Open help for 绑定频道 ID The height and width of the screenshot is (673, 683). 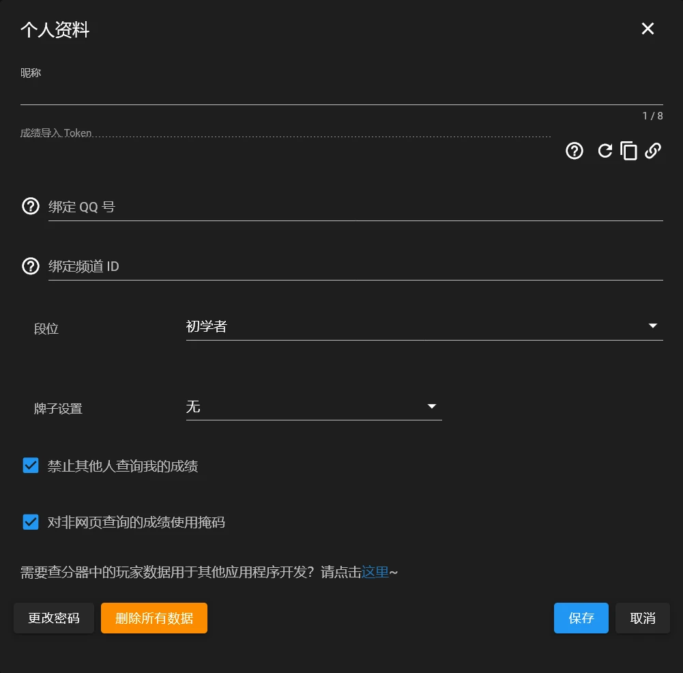click(x=31, y=266)
